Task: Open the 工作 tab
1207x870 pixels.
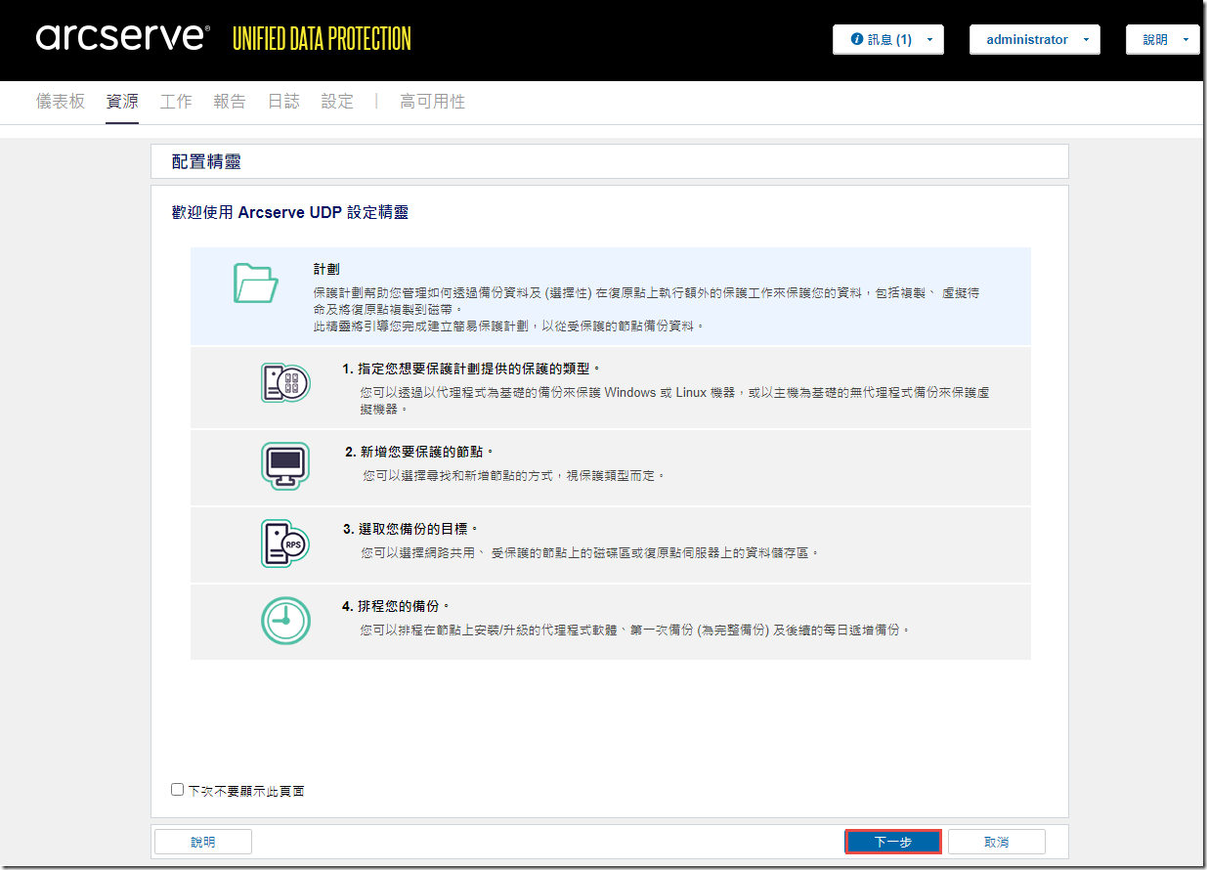Action: (176, 102)
